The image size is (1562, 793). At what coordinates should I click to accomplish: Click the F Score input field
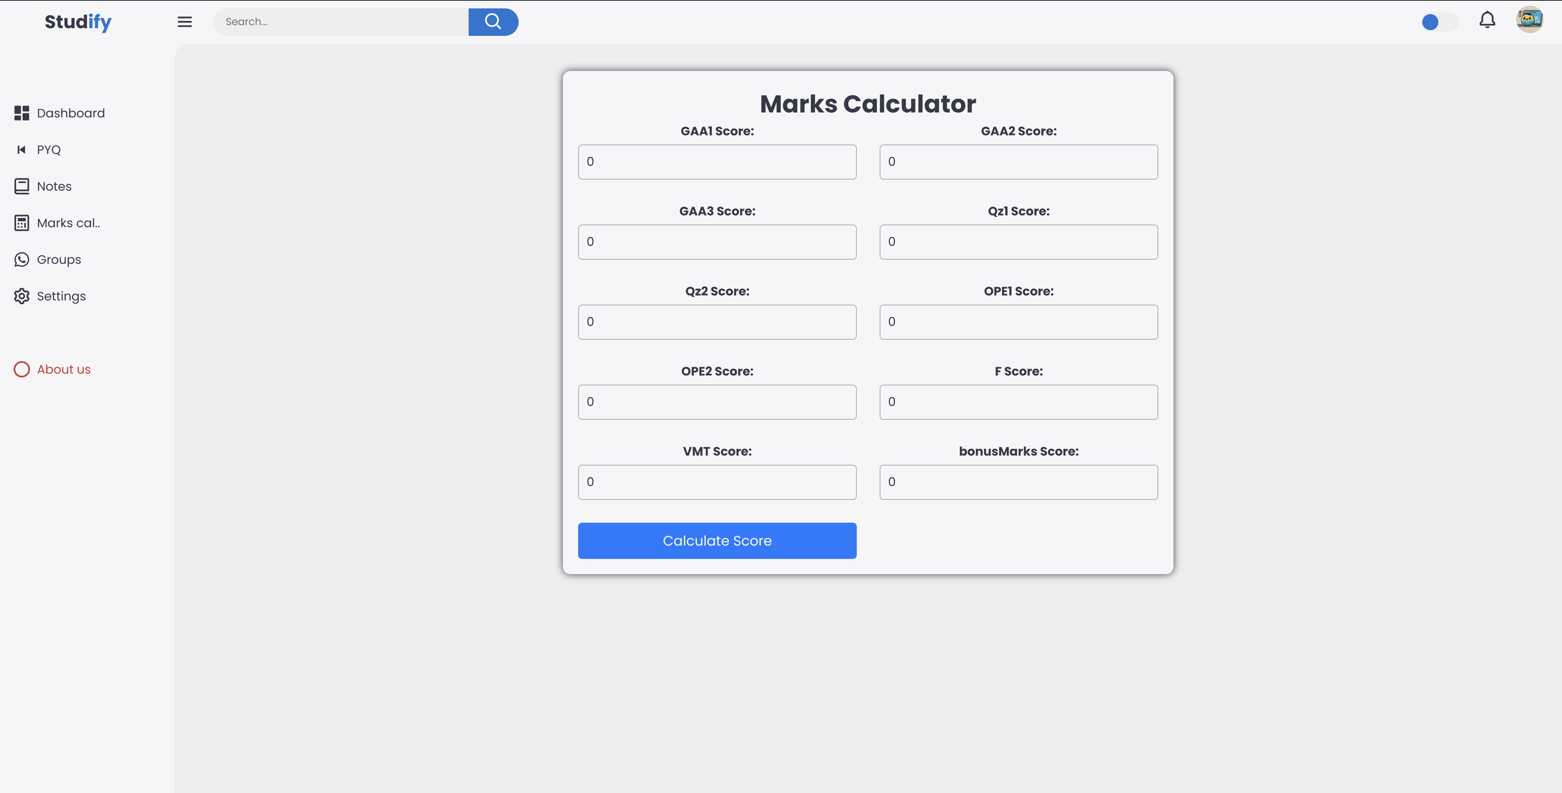(x=1018, y=402)
